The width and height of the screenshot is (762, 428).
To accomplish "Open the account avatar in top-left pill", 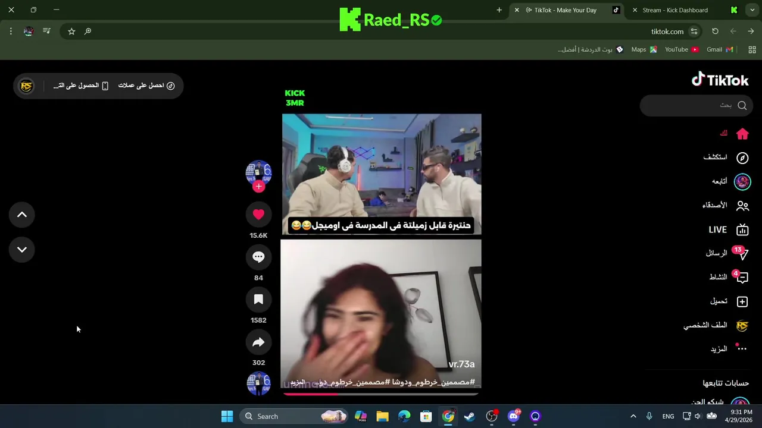I will pyautogui.click(x=26, y=86).
